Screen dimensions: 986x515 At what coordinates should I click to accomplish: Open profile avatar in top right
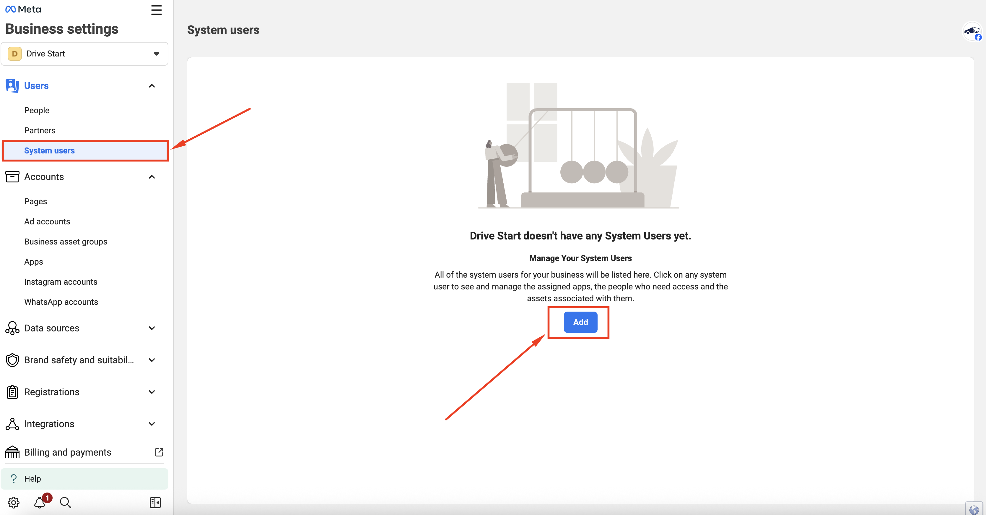972,32
